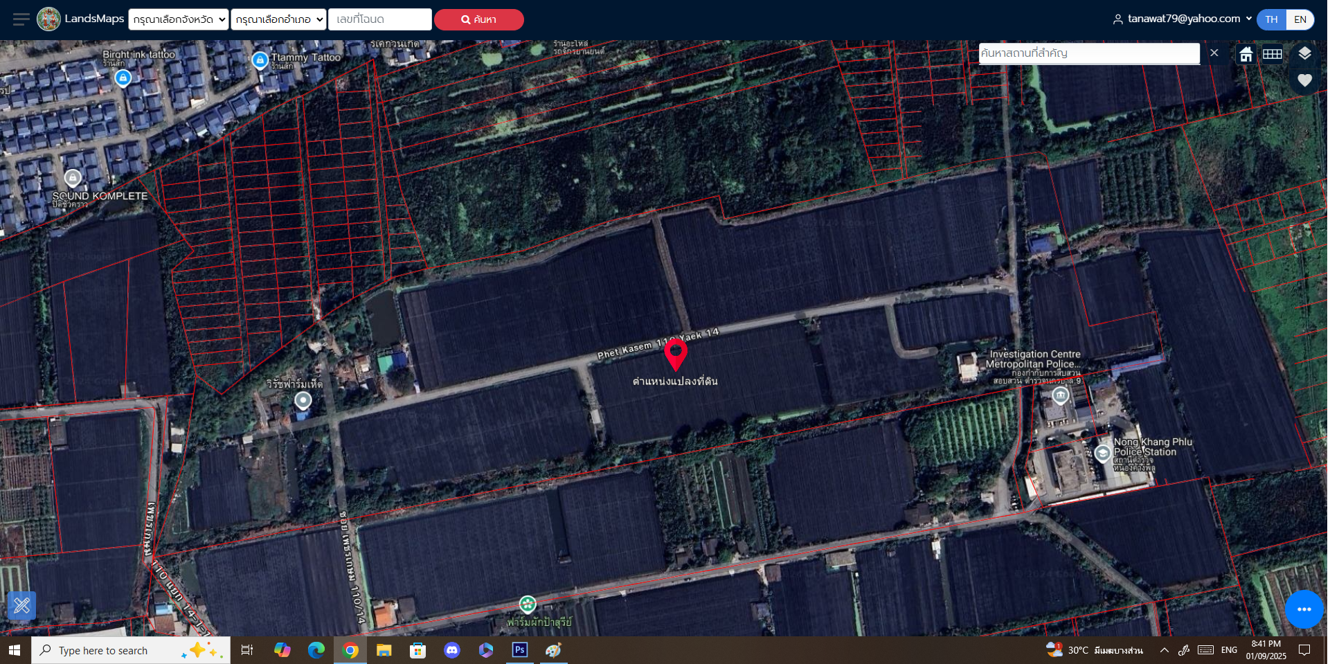Click the important places search box
Screen dimensions: 1330x664
(x=1089, y=53)
